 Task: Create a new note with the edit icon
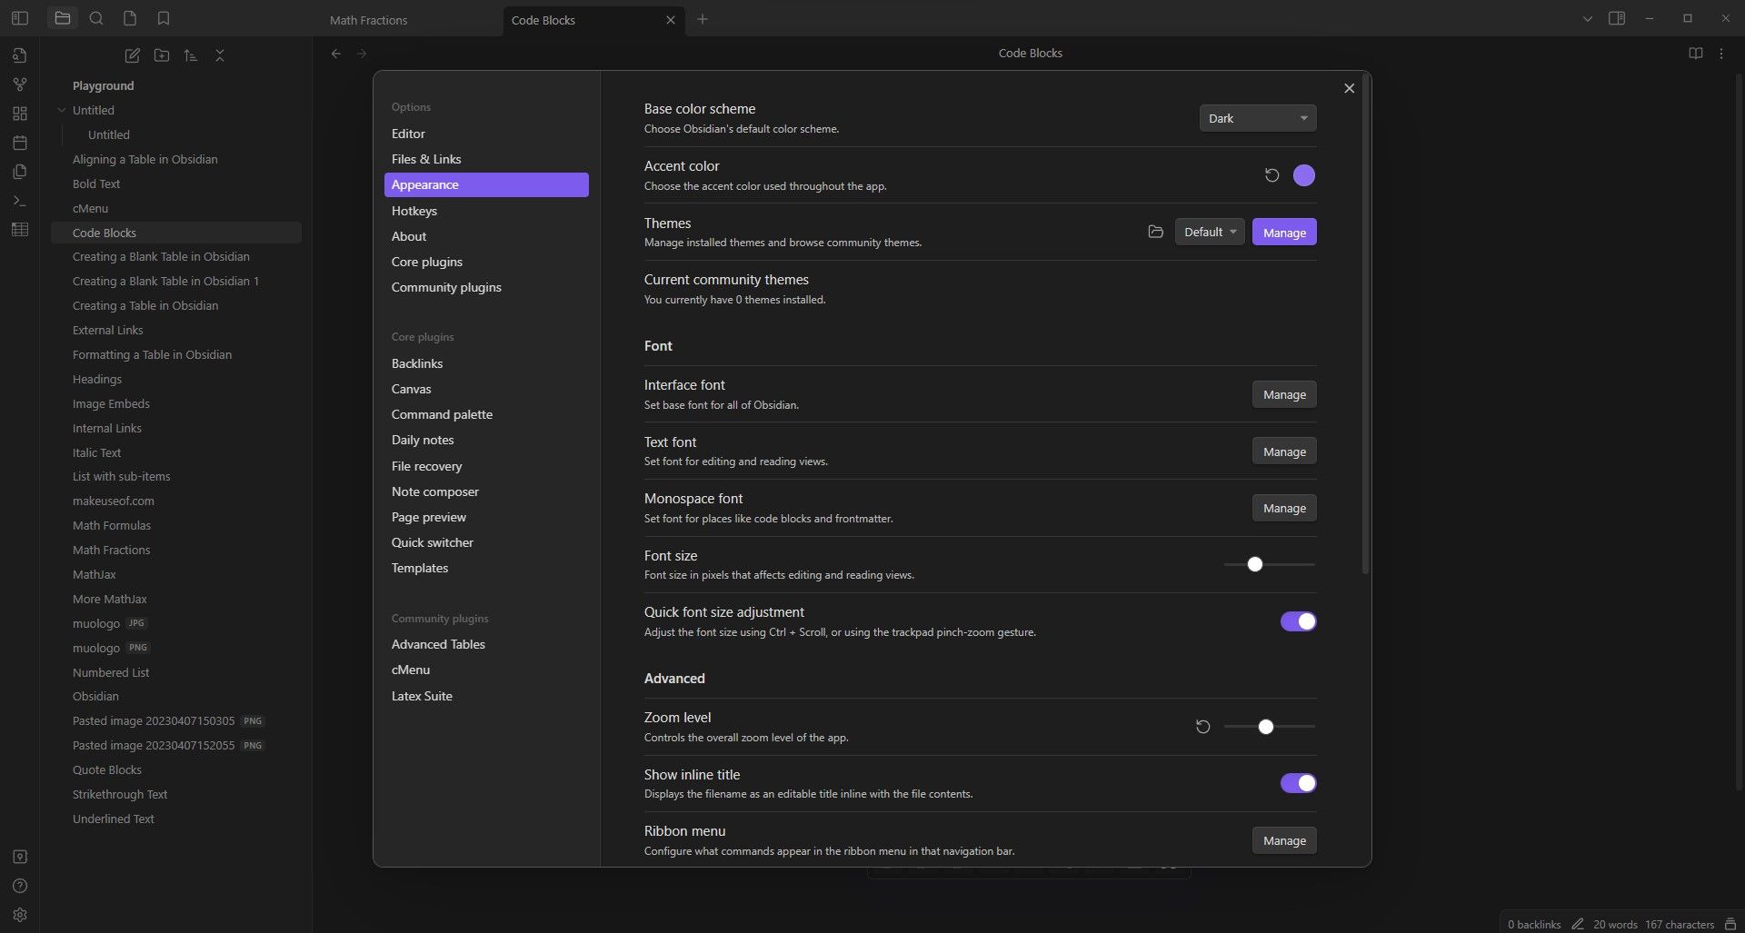coord(132,55)
